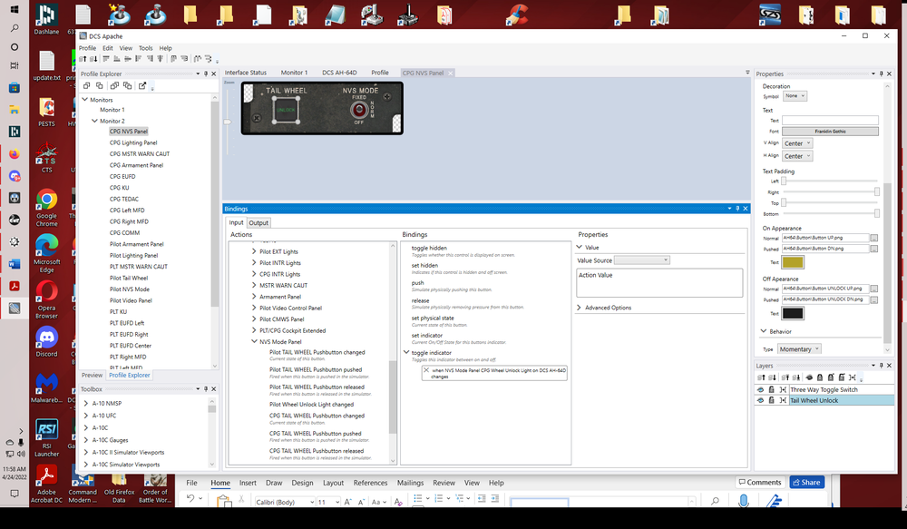Collapse the NVS Mode Panel tree node
Image resolution: width=907 pixels, height=529 pixels.
(x=255, y=342)
